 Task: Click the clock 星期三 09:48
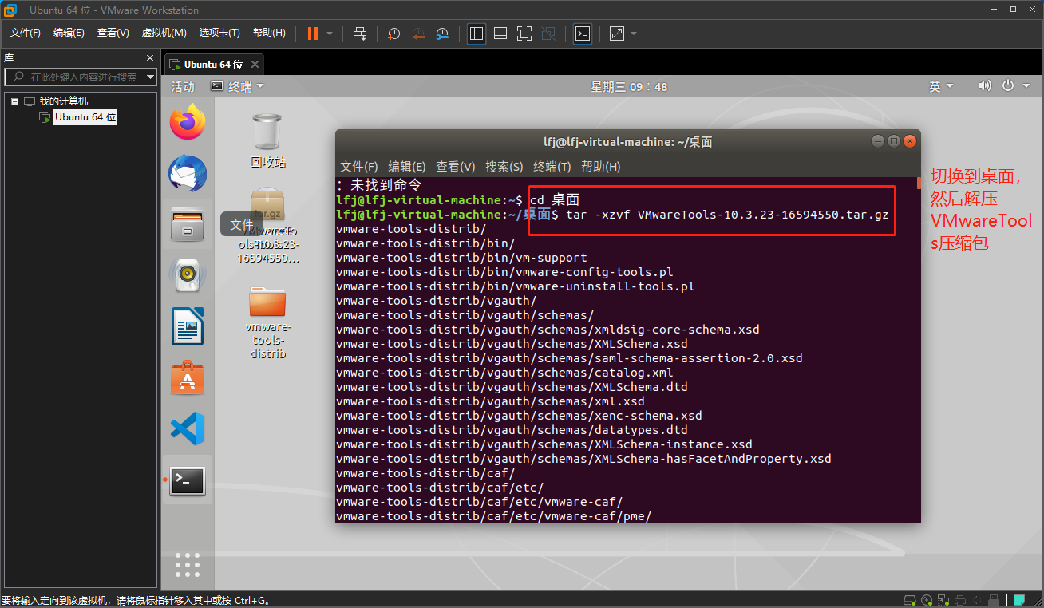629,86
